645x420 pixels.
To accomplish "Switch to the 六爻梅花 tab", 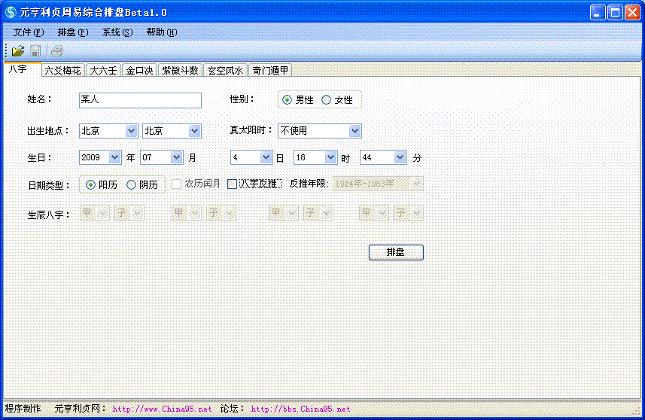I will (x=62, y=70).
